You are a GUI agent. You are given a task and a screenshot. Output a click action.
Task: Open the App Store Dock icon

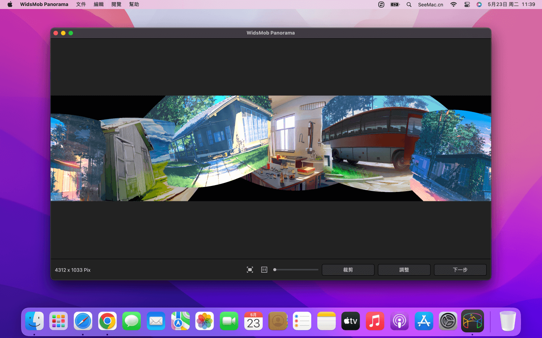(x=424, y=321)
